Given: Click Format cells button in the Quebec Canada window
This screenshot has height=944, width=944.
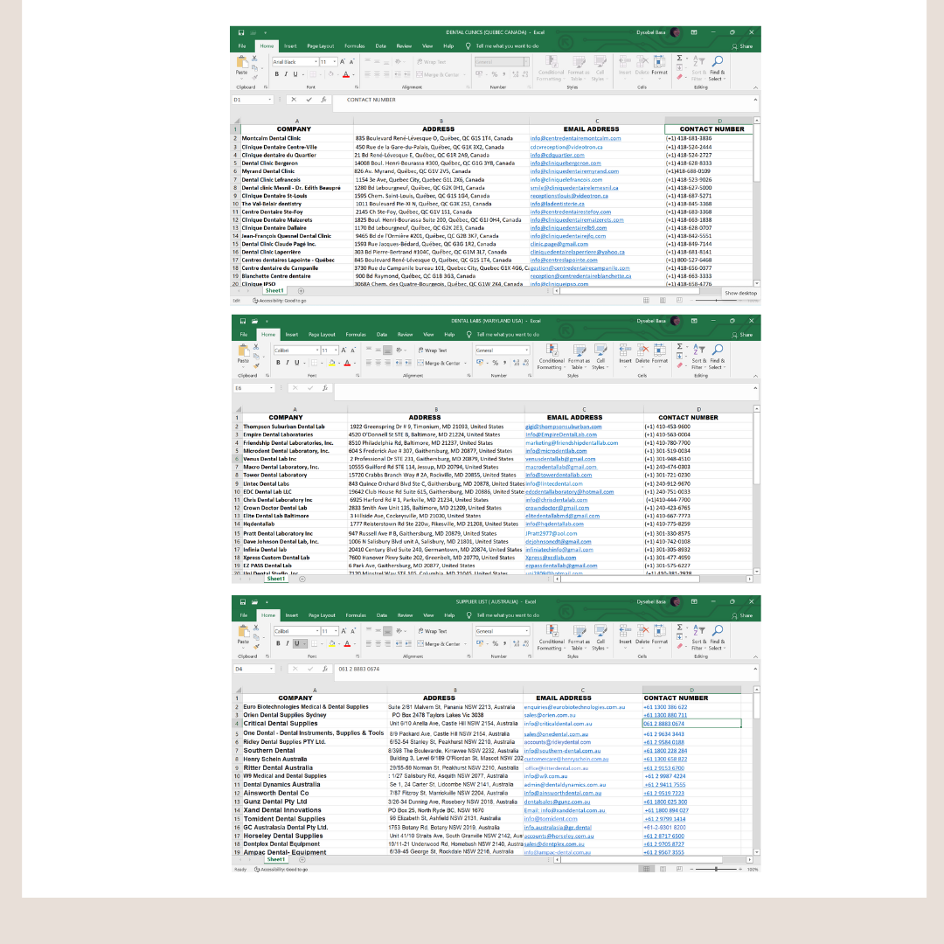Looking at the screenshot, I should 659,65.
